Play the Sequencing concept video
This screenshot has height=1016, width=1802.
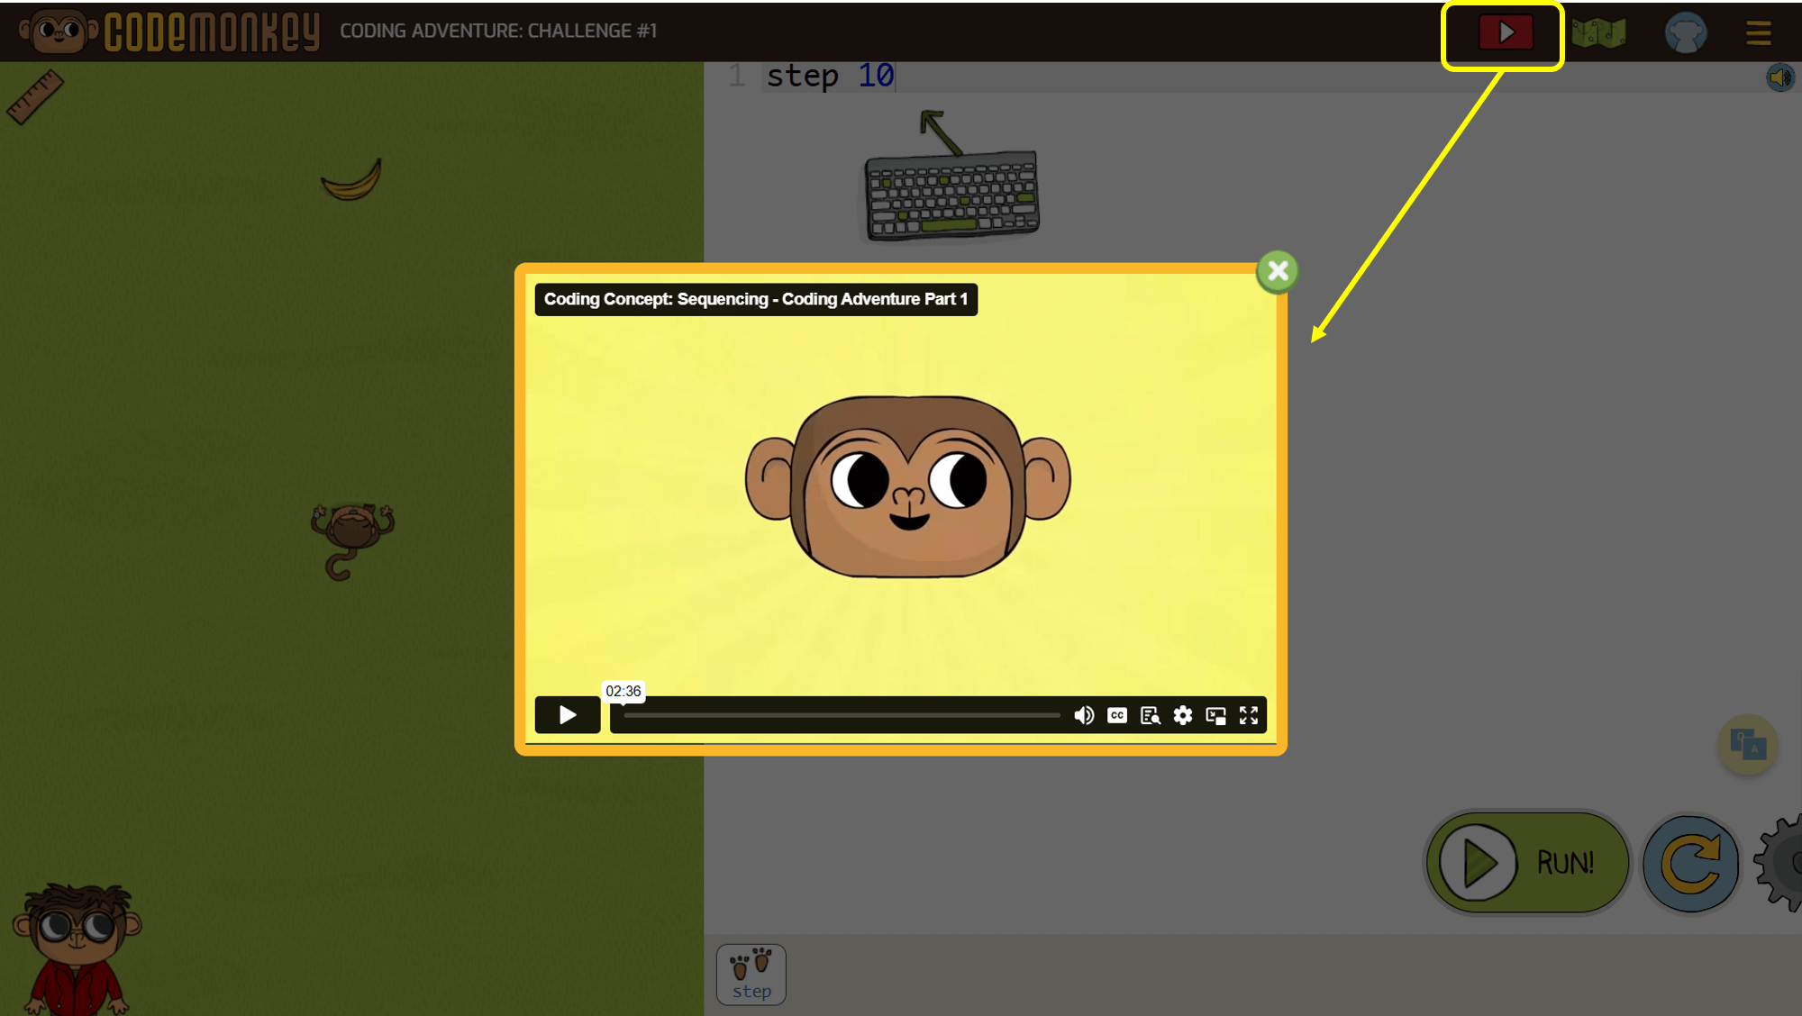(568, 715)
